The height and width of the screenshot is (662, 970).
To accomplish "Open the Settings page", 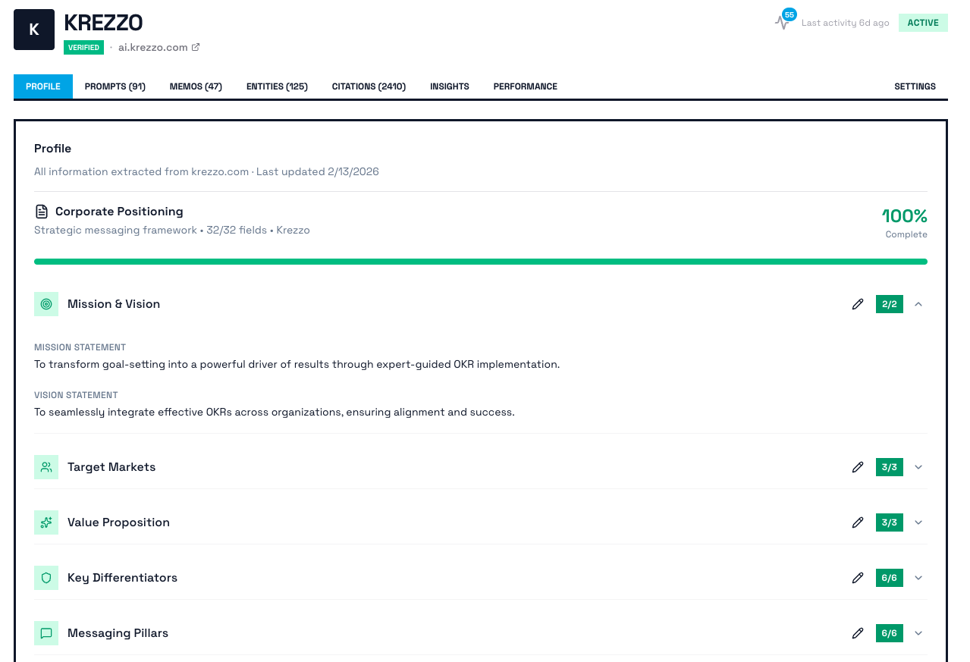I will pos(915,86).
